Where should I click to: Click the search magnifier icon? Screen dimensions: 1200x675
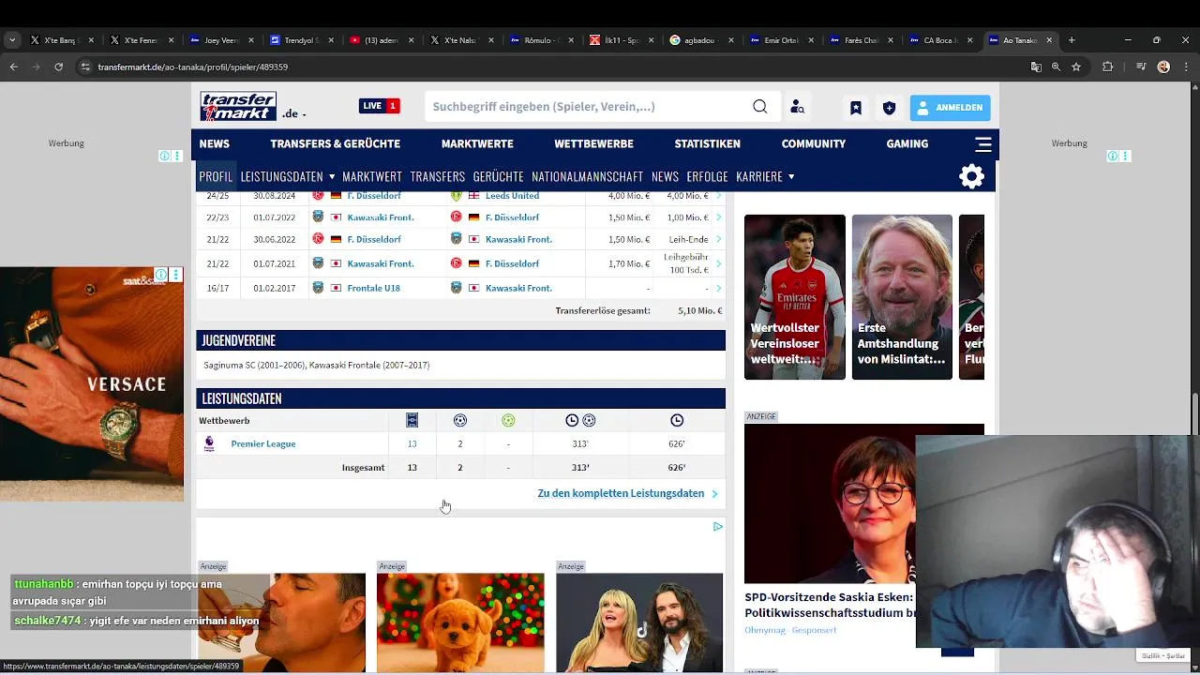tap(759, 106)
